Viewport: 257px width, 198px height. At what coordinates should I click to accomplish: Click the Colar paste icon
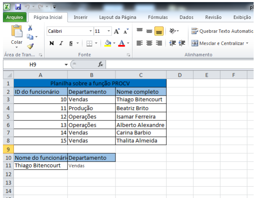17,36
